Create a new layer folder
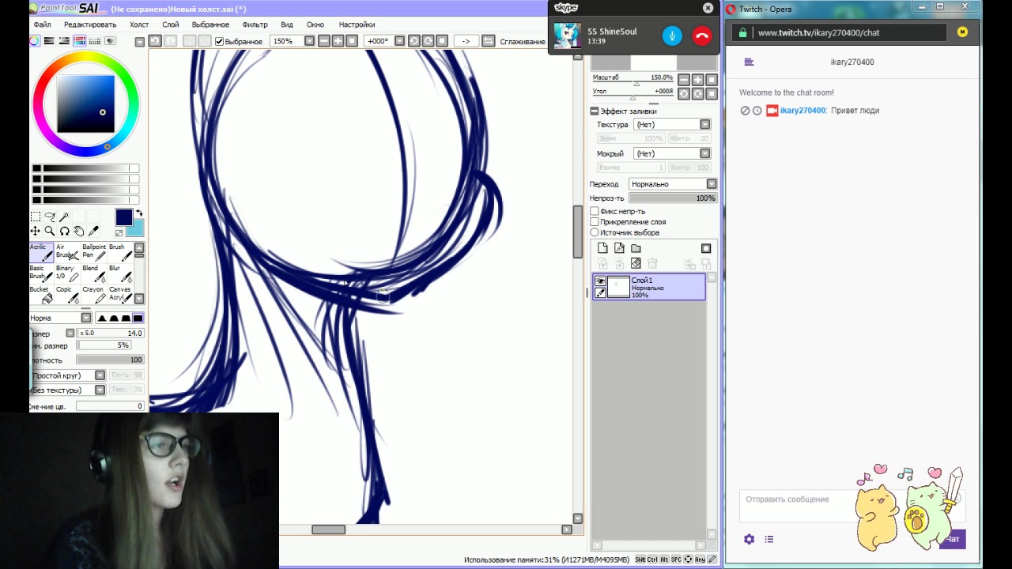The image size is (1012, 569). point(636,248)
